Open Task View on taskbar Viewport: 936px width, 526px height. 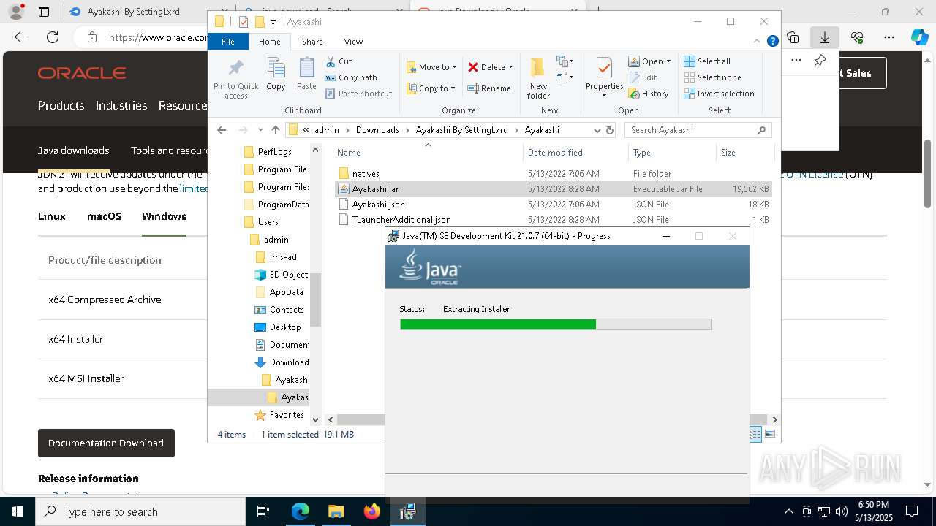click(x=263, y=511)
